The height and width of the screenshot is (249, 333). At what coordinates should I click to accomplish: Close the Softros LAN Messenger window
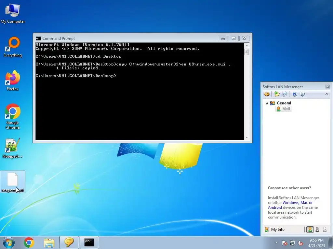click(x=327, y=87)
